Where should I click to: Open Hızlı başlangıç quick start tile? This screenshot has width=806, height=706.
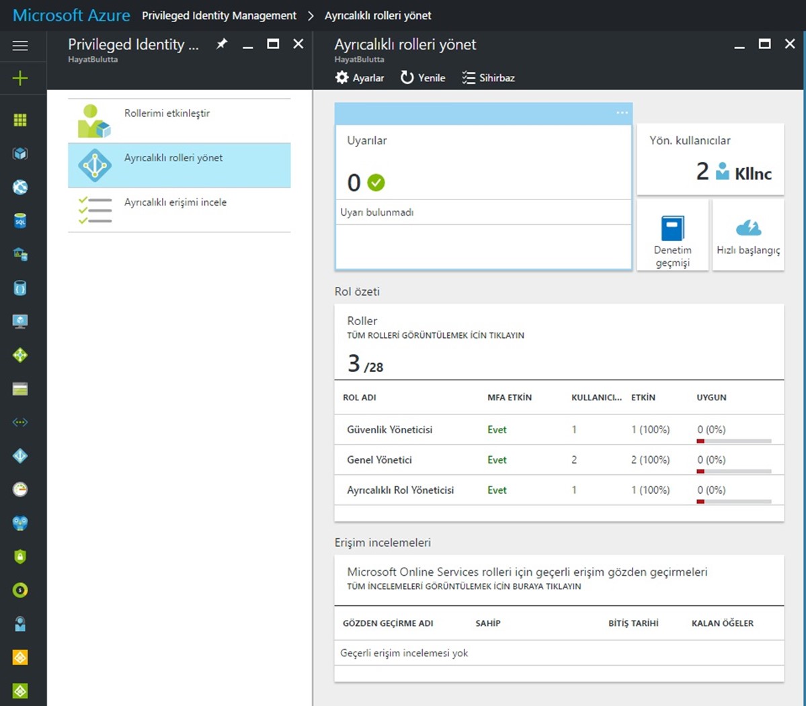tap(748, 235)
